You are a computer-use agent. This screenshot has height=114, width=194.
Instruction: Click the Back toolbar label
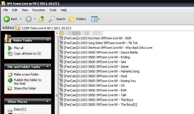click(14, 19)
